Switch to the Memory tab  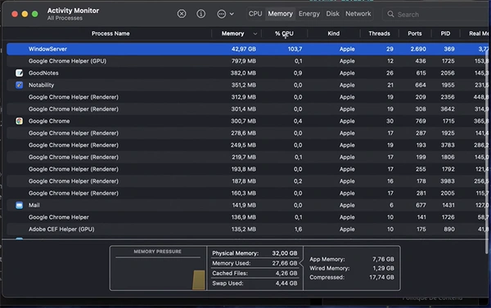point(280,14)
